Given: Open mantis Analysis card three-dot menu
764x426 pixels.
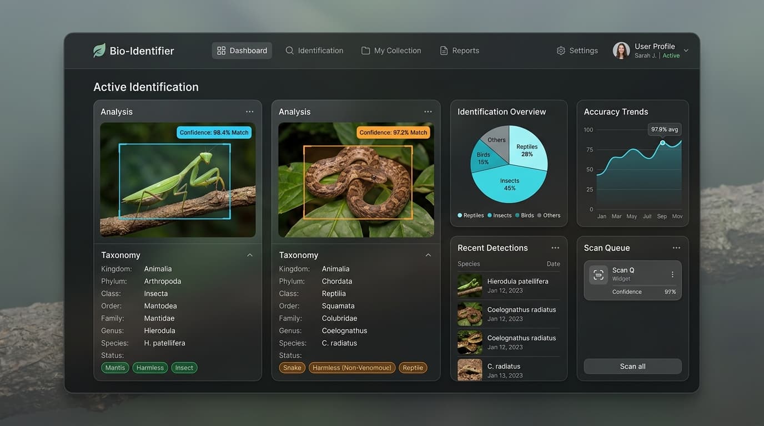Looking at the screenshot, I should 250,111.
